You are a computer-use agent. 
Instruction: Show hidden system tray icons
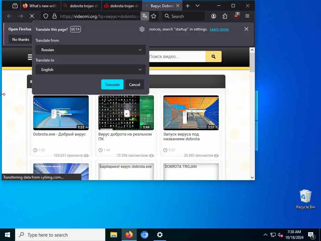tap(265, 235)
